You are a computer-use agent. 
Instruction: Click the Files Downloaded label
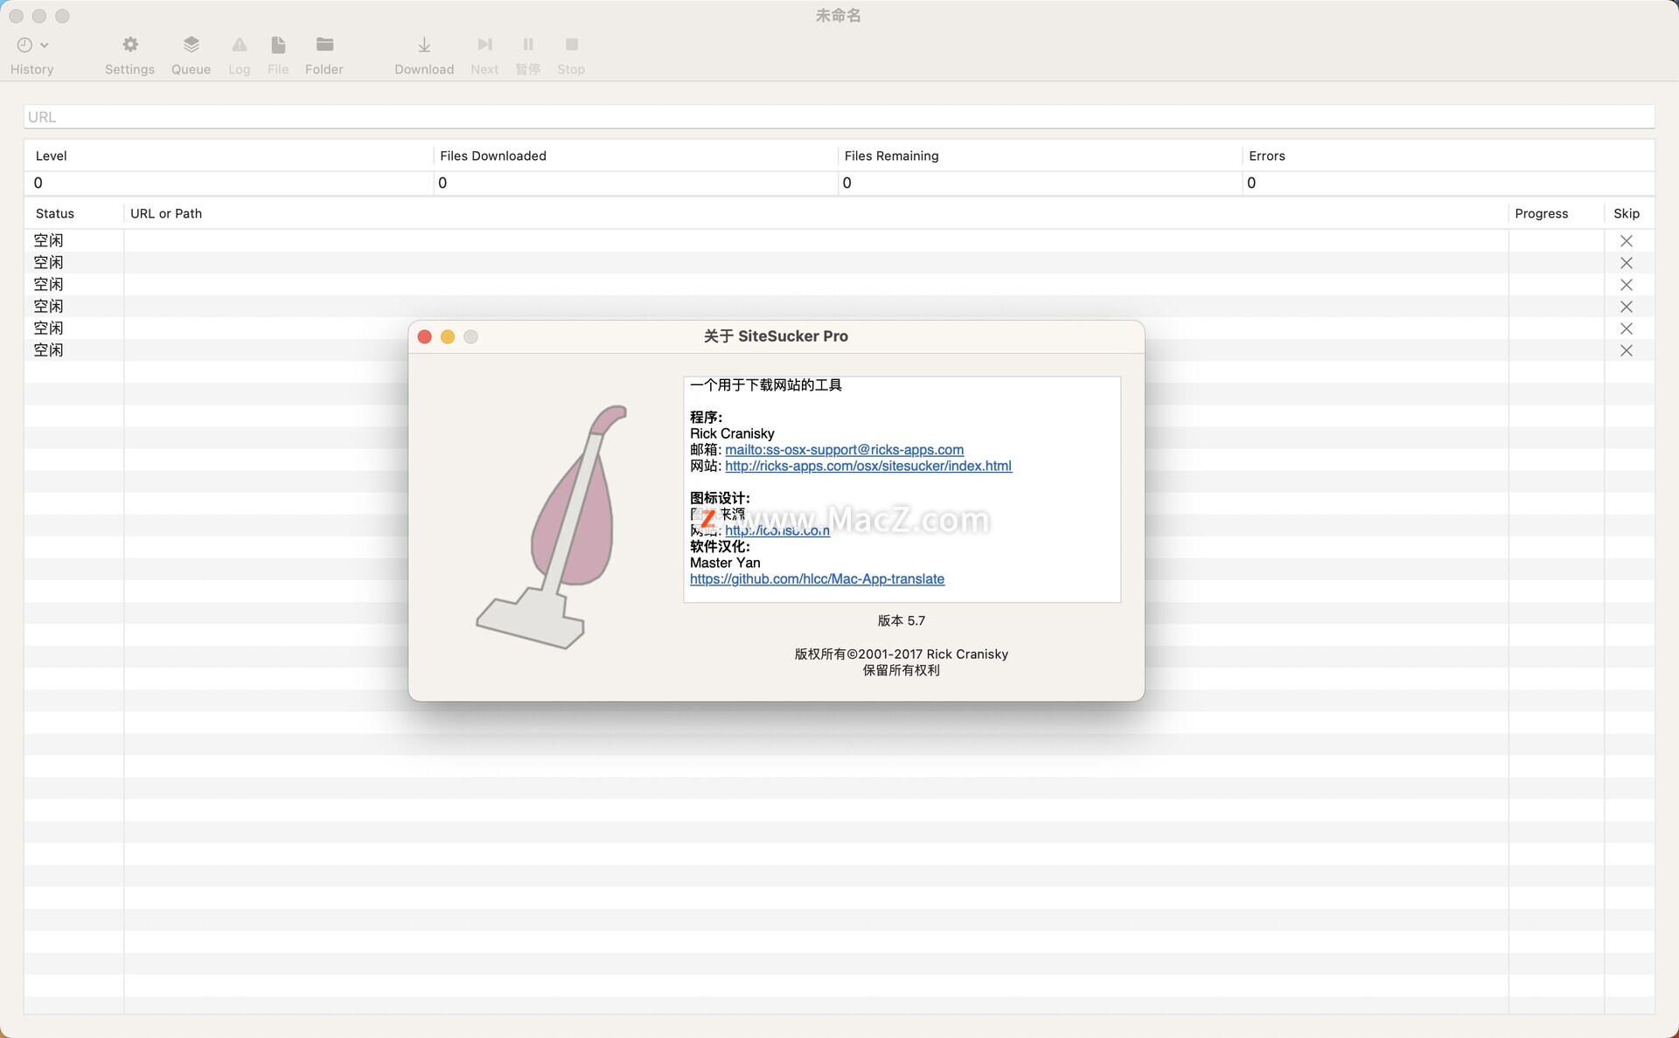pyautogui.click(x=493, y=156)
